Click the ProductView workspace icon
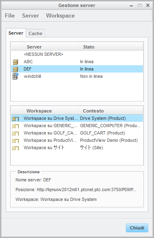Image resolution: width=154 pixels, height=238 pixels. [x=16, y=141]
